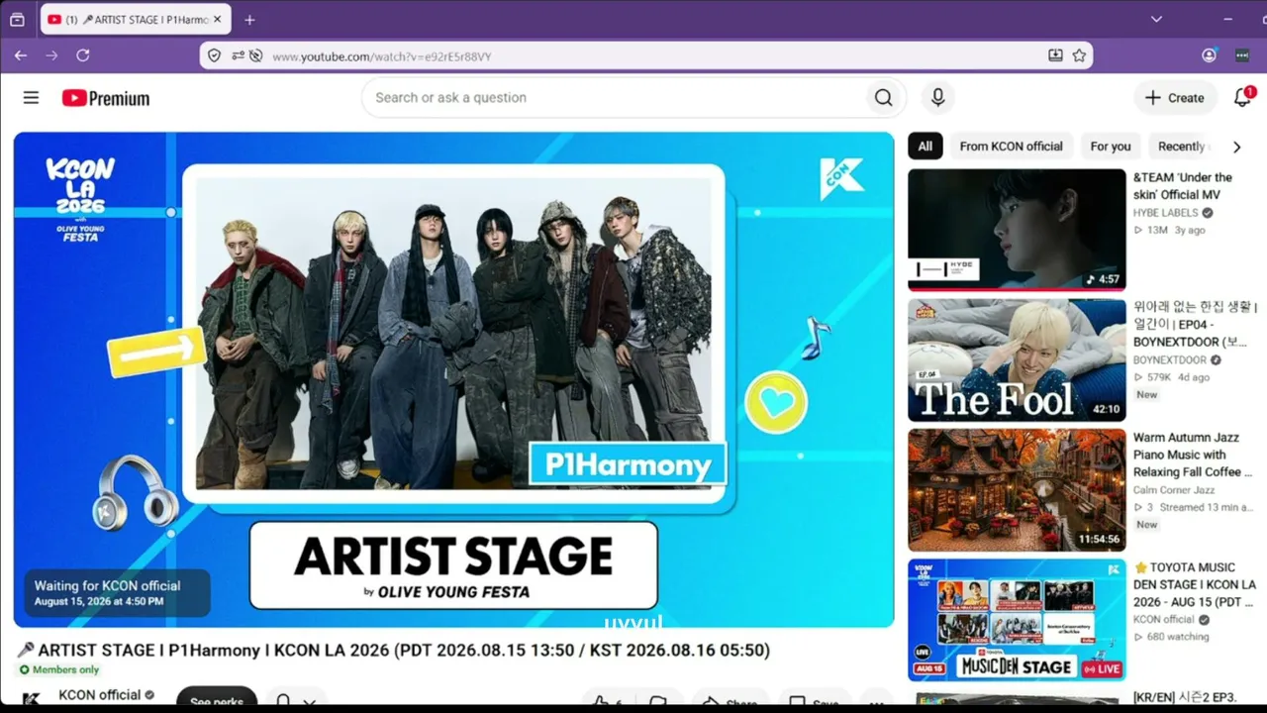
Task: Open the YouTube guide hamburger menu
Action: pyautogui.click(x=31, y=98)
